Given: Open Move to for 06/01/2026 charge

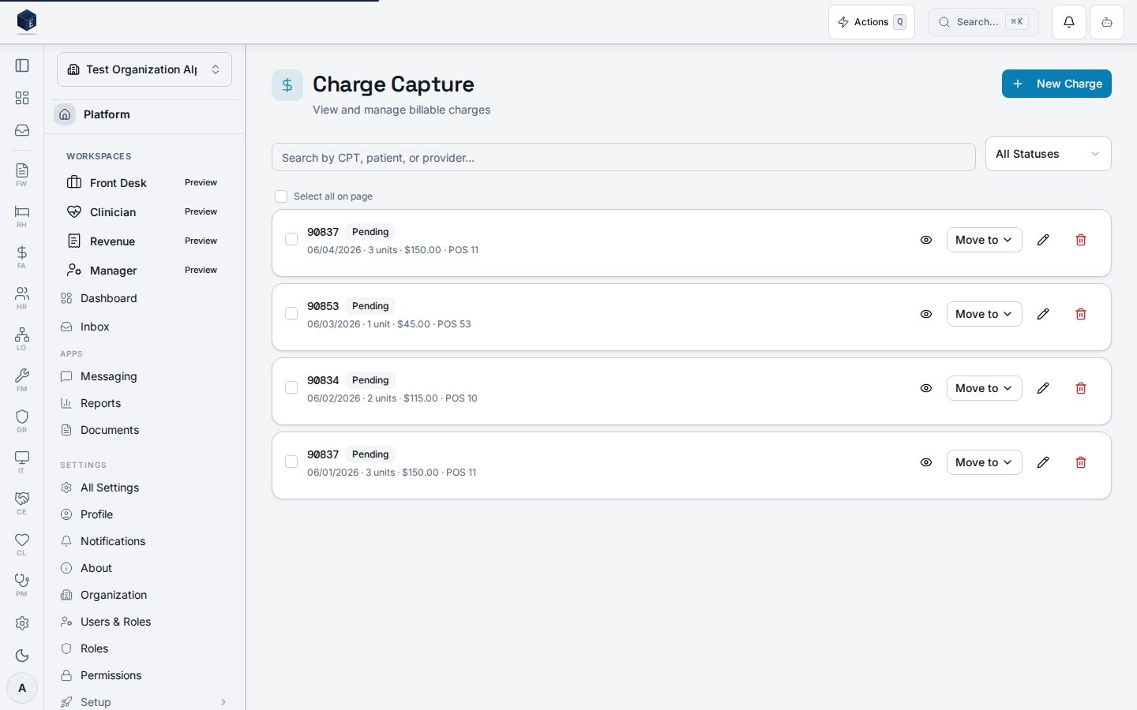Looking at the screenshot, I should coord(984,462).
